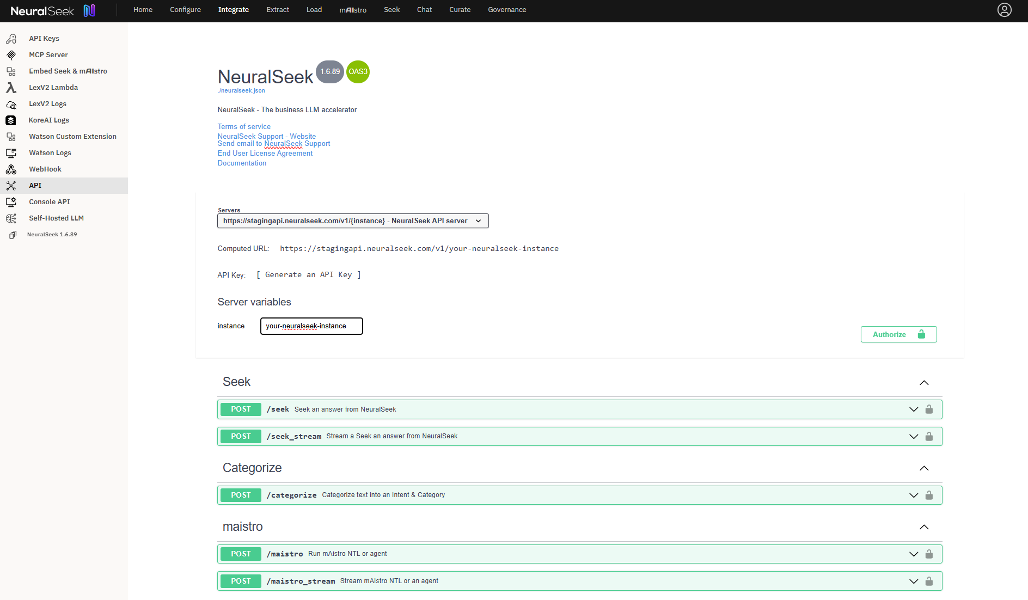
Task: Click lock icon on /maistro endpoint
Action: coord(929,554)
